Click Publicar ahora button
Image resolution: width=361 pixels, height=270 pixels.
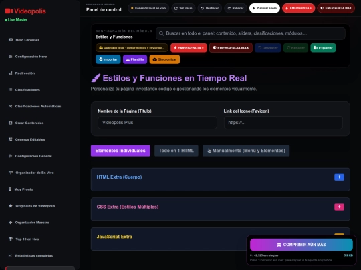[265, 8]
